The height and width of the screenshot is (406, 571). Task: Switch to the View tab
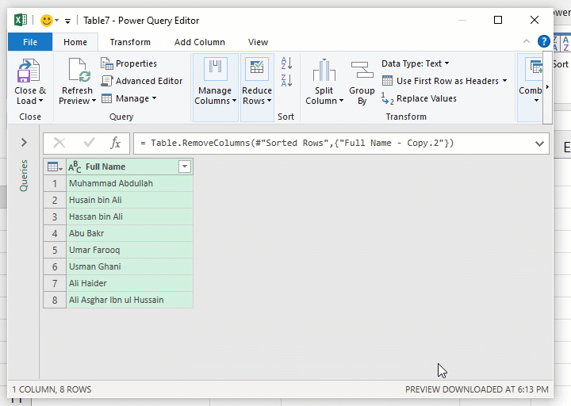pos(258,42)
